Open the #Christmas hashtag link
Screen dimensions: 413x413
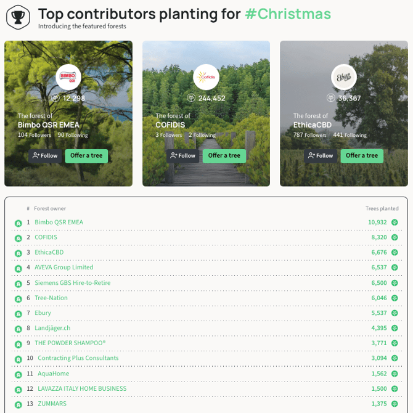(288, 14)
